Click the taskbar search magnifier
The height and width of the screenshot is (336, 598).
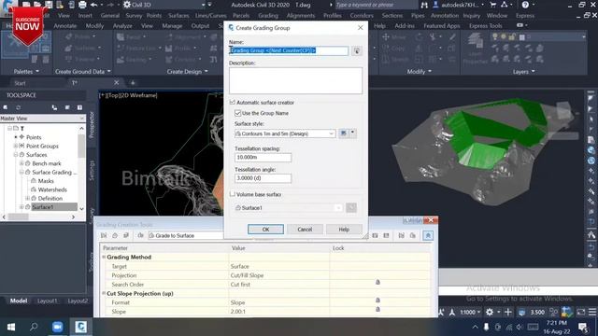pos(34,327)
